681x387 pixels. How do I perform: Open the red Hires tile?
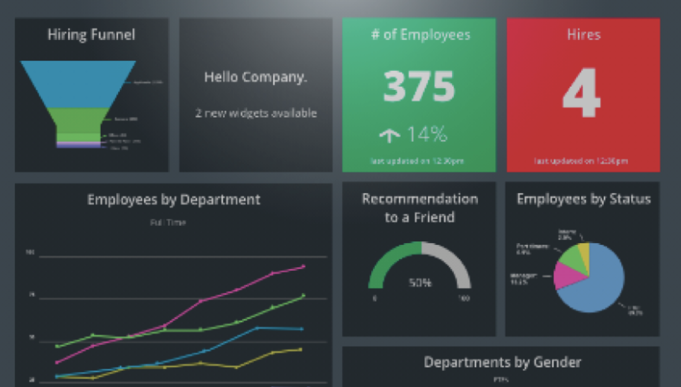click(583, 95)
